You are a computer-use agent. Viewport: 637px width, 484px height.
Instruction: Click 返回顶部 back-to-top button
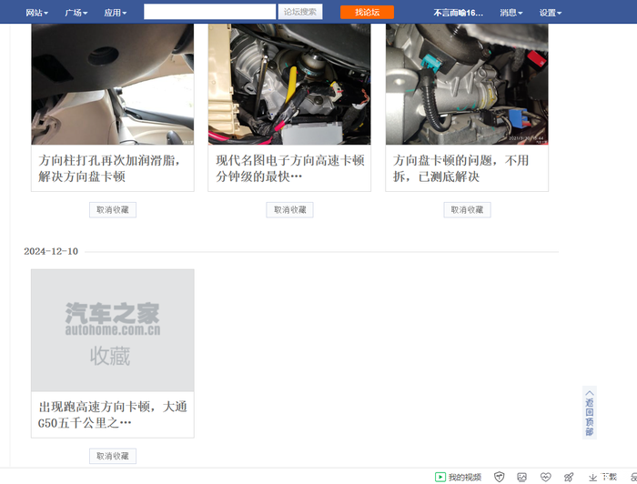[590, 412]
